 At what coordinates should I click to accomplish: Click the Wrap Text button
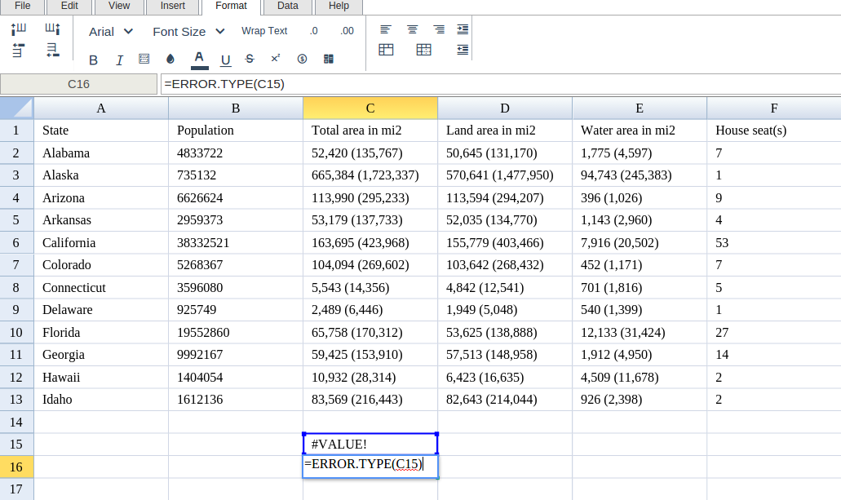pos(264,31)
